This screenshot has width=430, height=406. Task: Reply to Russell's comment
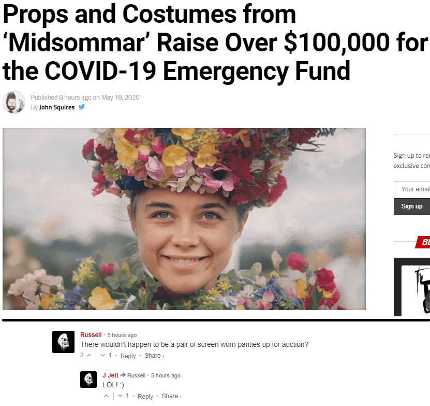tap(128, 356)
